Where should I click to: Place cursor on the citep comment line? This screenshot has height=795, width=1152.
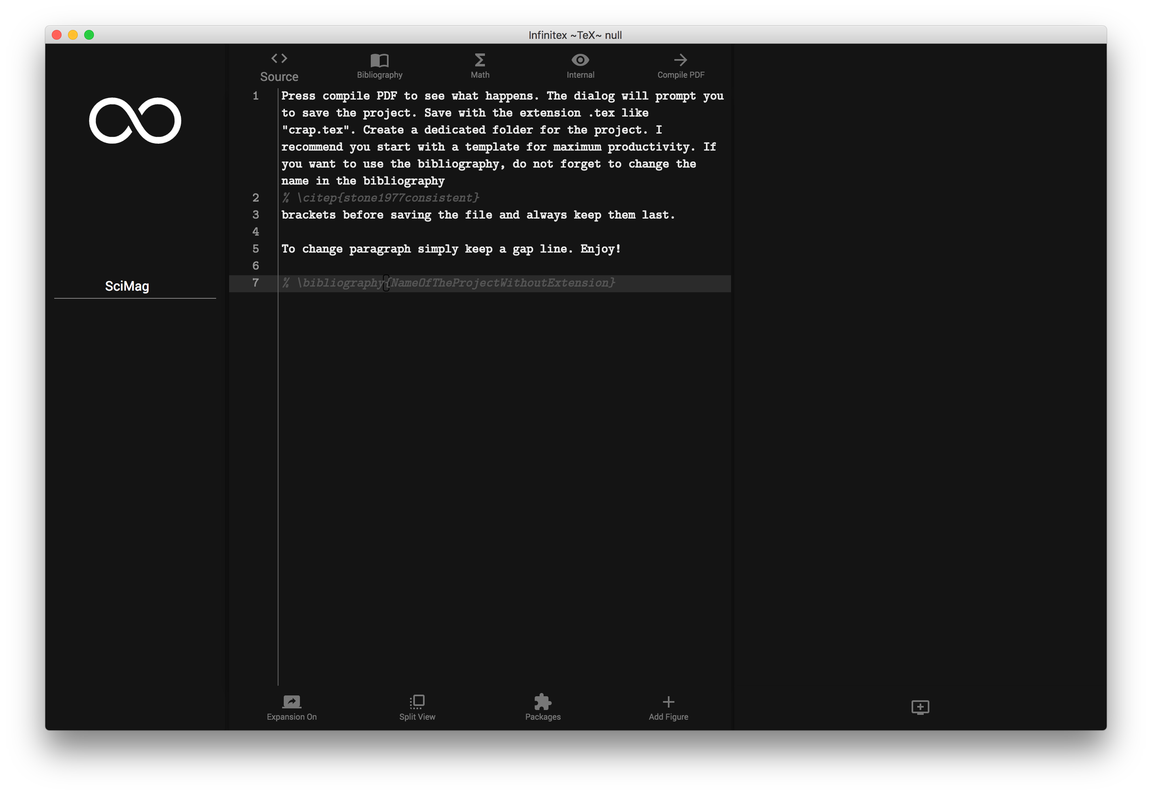380,198
